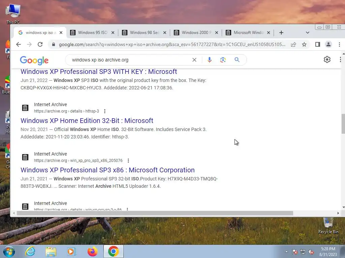Open Google quick settings gear

327,59
